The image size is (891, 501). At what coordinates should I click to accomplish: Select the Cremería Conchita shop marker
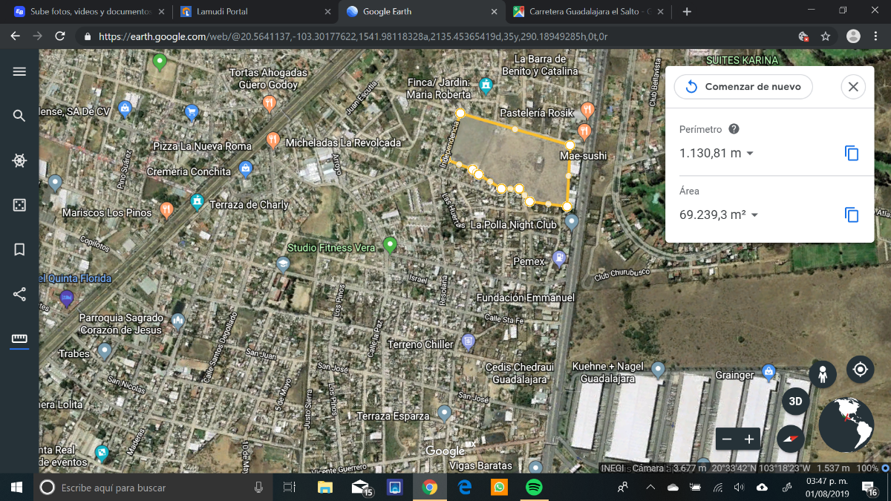[247, 169]
